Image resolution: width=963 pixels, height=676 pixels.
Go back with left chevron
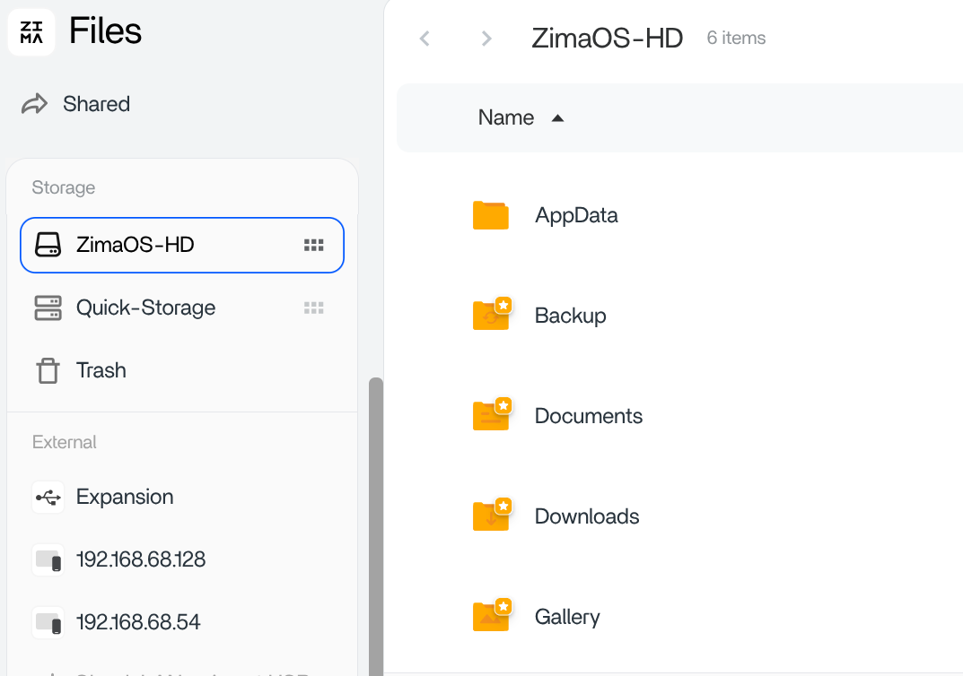425,39
